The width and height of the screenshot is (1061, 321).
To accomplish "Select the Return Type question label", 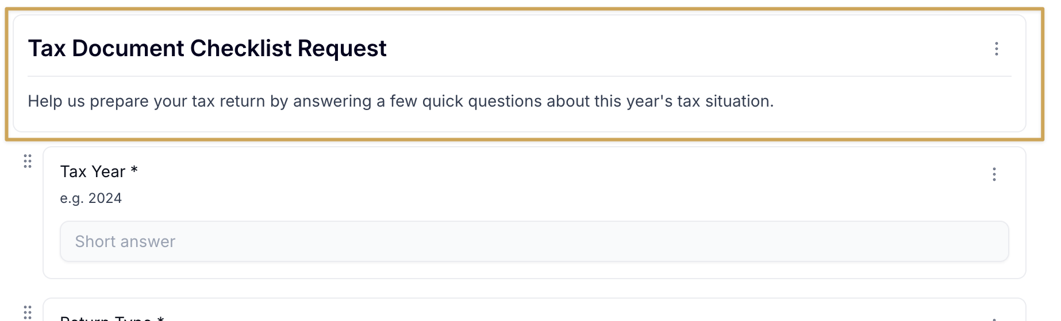I will click(106, 318).
